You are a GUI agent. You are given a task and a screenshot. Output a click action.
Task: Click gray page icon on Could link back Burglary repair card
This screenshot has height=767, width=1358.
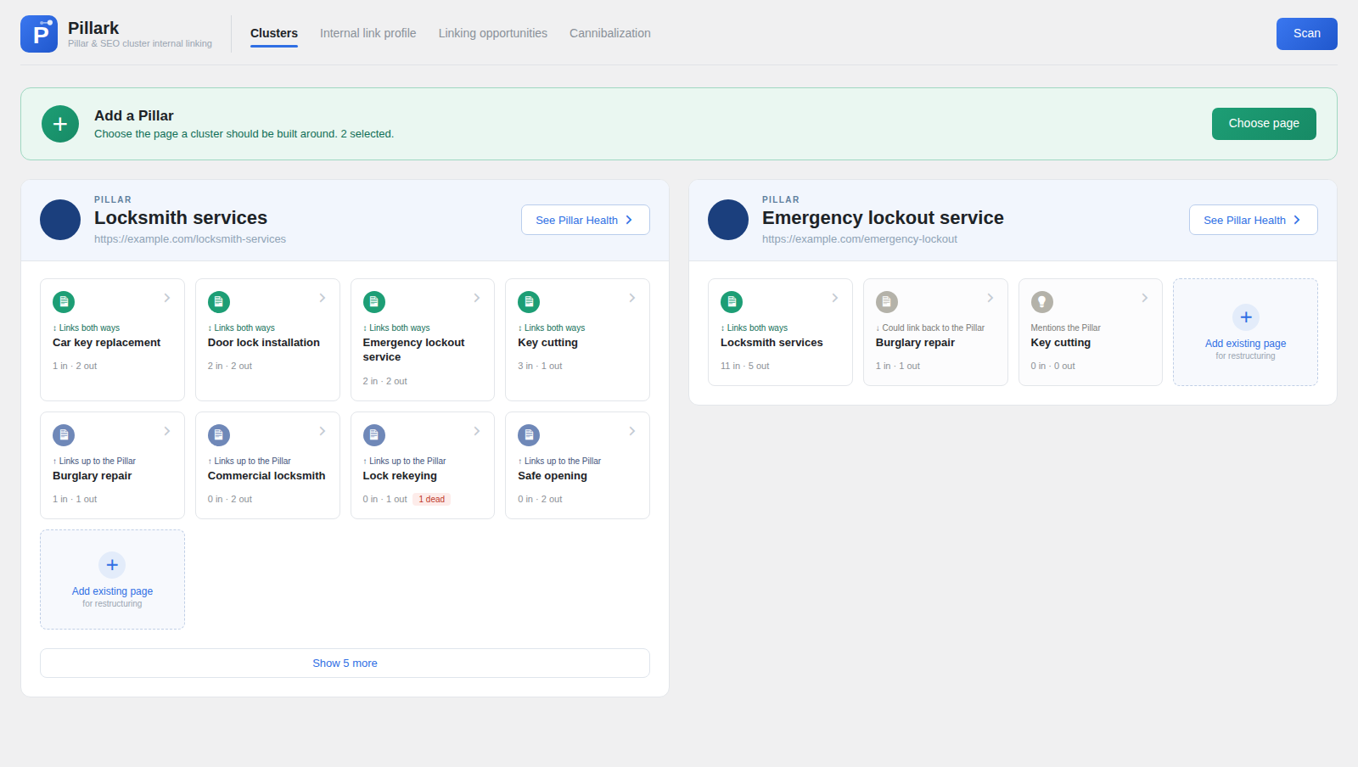(x=887, y=302)
